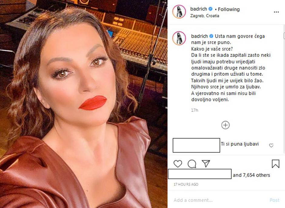
Task: Load more comments with the plus circle
Action: coord(225,125)
